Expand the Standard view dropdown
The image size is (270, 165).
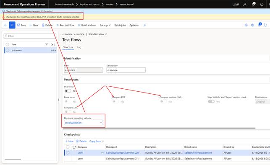pyautogui.click(x=98, y=34)
